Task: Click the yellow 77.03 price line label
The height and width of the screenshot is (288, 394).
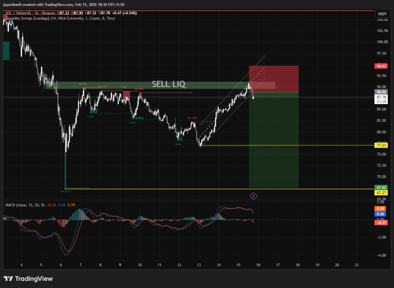Action: [381, 145]
